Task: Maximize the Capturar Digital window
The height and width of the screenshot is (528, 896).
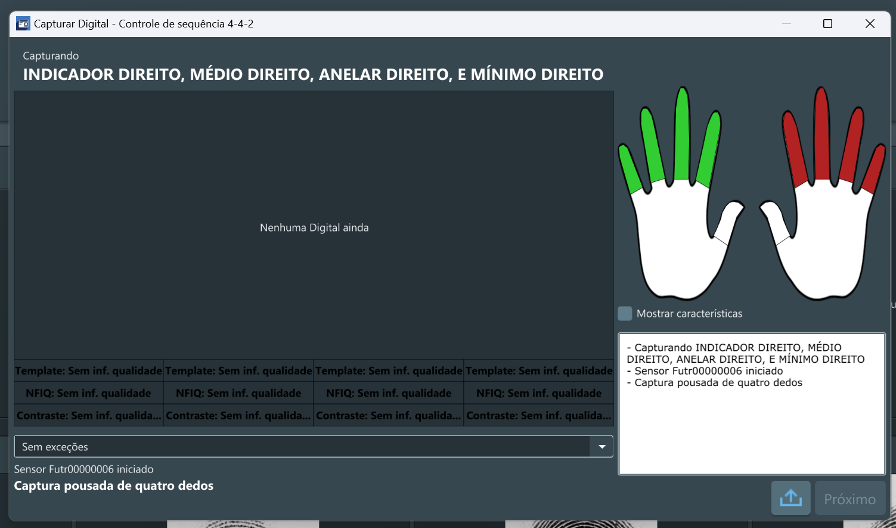Action: point(827,24)
